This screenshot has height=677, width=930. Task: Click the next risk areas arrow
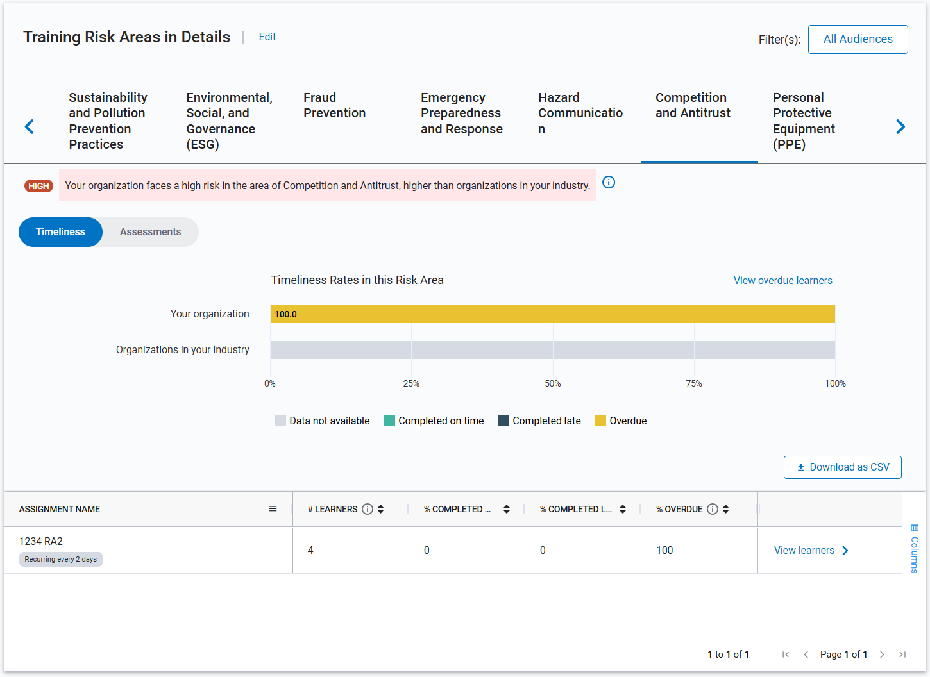(x=900, y=126)
